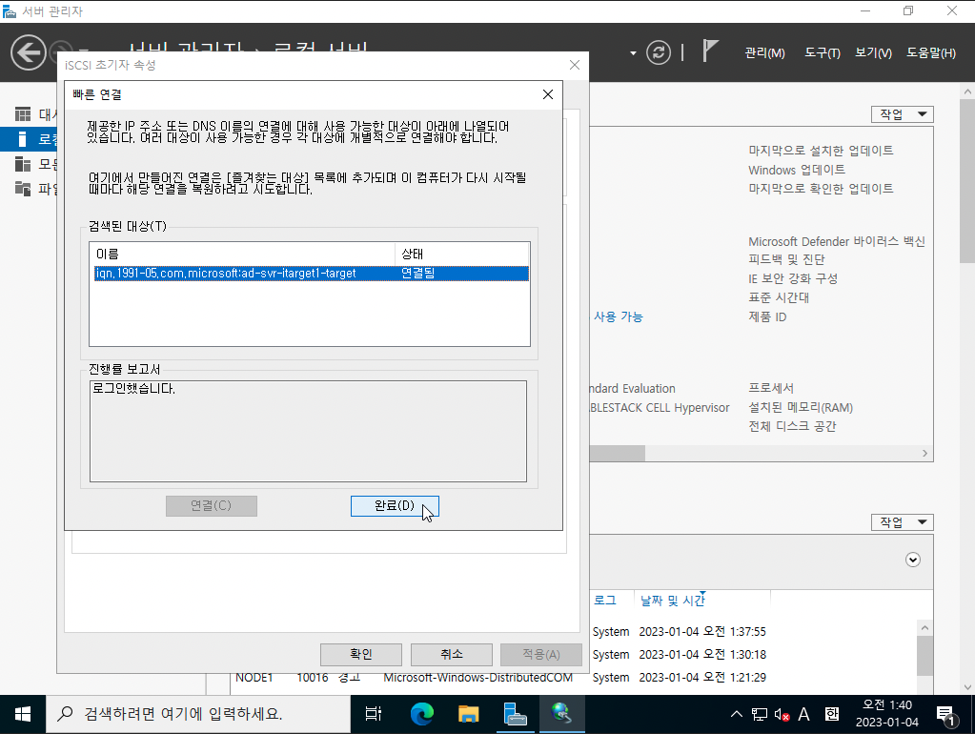Open the 관리(M) menu
This screenshot has height=734, width=975.
tap(764, 52)
